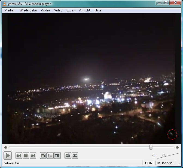Open extended settings equalizer icon
The width and height of the screenshot is (183, 168).
pos(57,155)
